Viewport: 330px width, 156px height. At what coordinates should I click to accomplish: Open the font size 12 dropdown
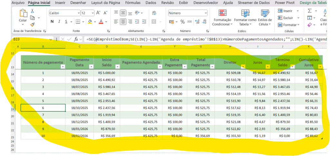click(x=93, y=13)
